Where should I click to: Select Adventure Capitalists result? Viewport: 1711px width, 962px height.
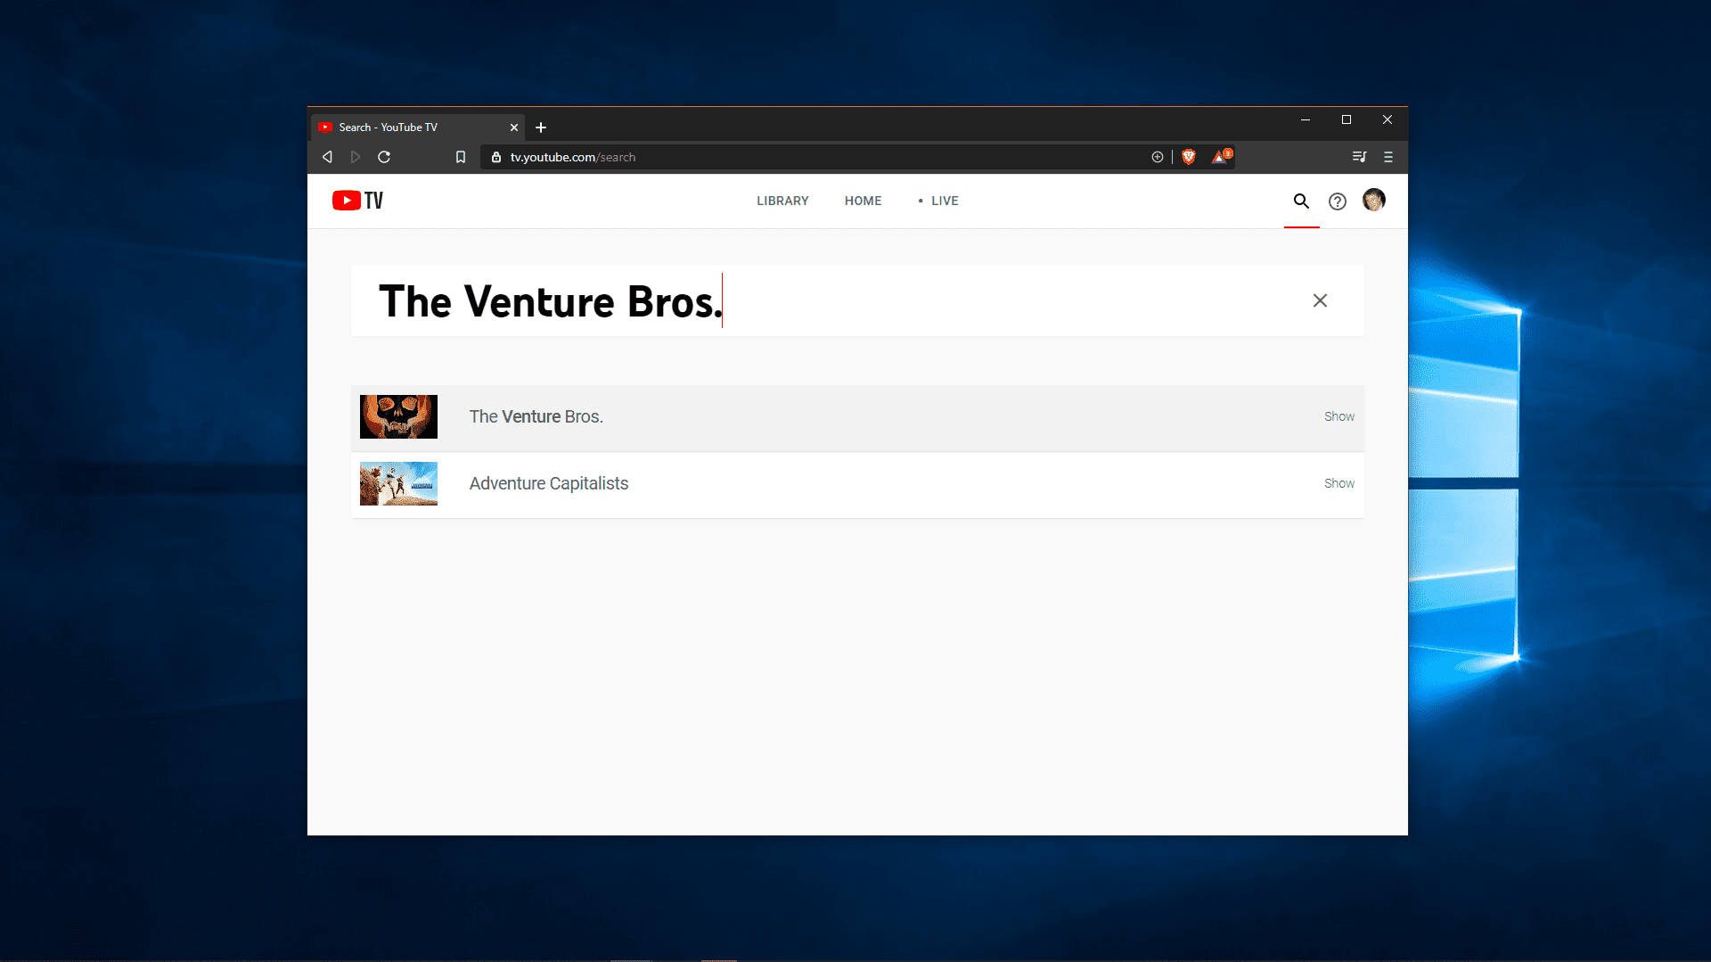click(x=857, y=484)
